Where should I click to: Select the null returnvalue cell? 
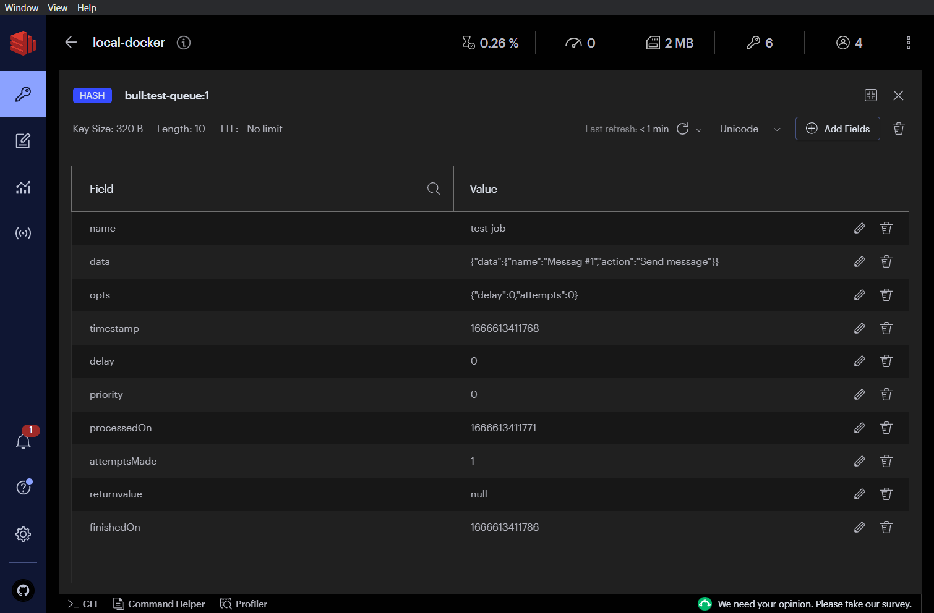pos(479,494)
